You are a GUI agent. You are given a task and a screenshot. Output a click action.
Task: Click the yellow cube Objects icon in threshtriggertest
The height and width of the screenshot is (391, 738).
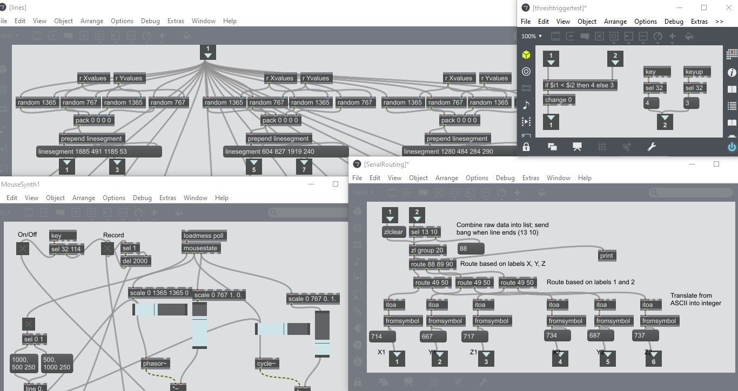click(x=526, y=55)
